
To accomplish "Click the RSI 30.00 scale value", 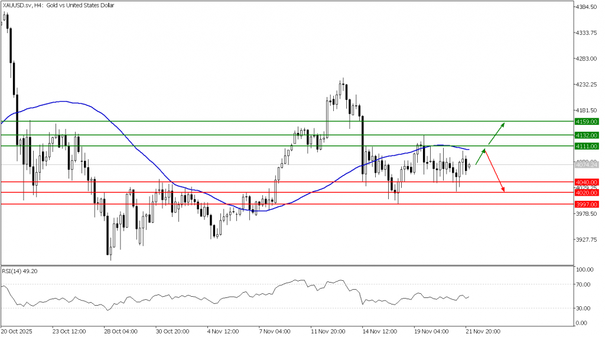I will (583, 309).
